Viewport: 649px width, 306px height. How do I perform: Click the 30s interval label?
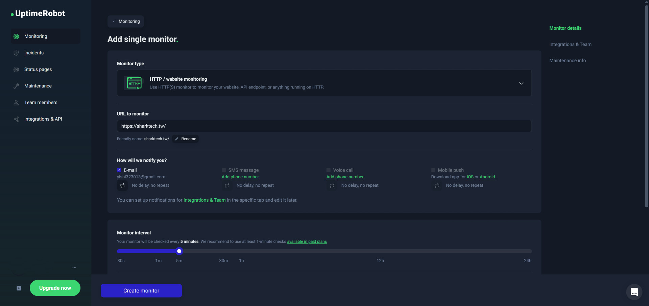pos(121,261)
